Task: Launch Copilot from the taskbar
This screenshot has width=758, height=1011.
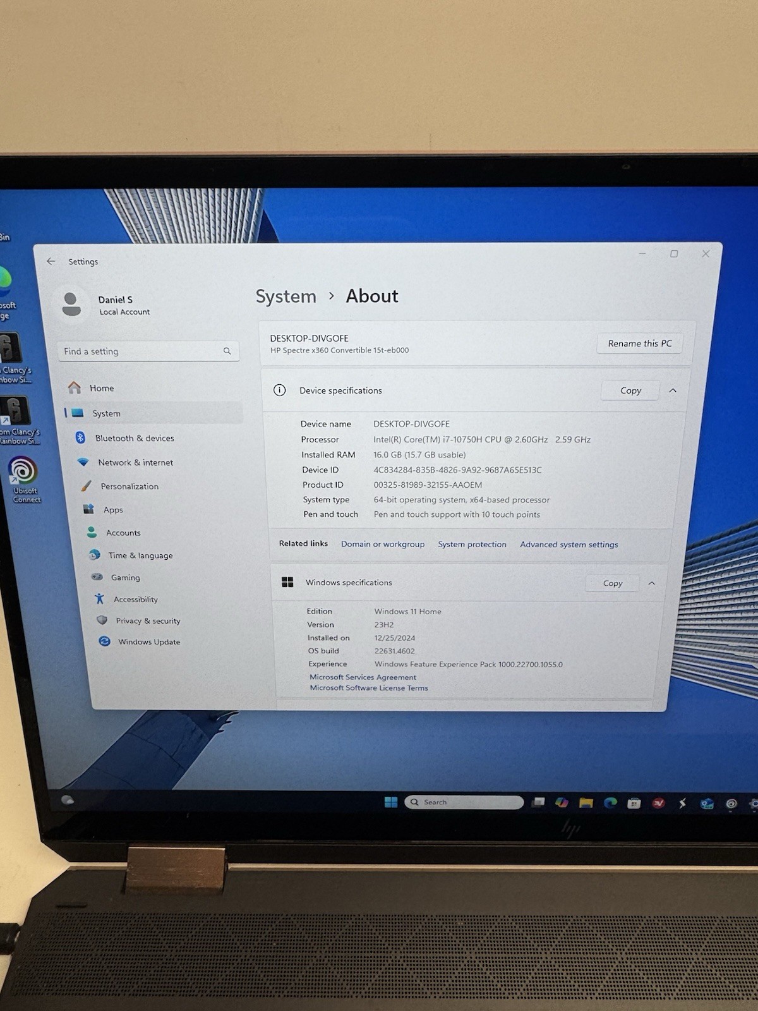Action: tap(562, 802)
